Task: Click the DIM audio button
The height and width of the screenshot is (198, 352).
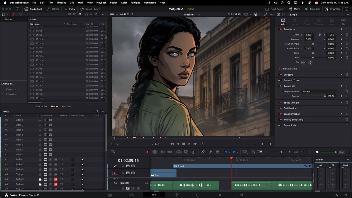Action: [x=341, y=152]
